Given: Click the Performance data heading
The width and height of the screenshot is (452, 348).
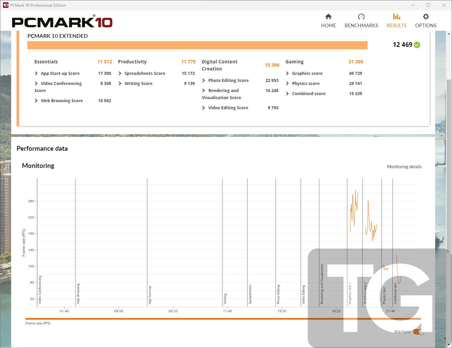Looking at the screenshot, I should click(42, 149).
